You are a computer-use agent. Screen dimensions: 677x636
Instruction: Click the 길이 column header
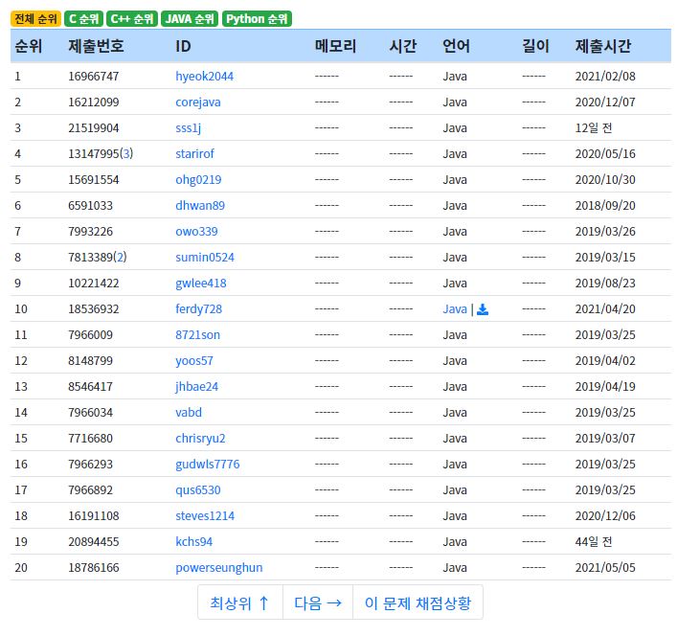tap(535, 46)
